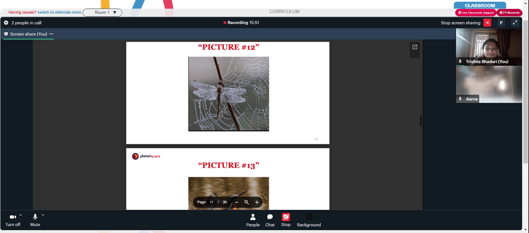Open call settings gear icon
Viewport: 529px width, 233px height.
[6, 23]
